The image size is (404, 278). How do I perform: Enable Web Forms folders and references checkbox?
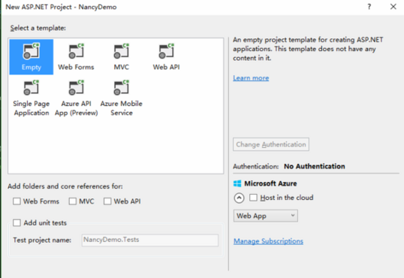(17, 201)
